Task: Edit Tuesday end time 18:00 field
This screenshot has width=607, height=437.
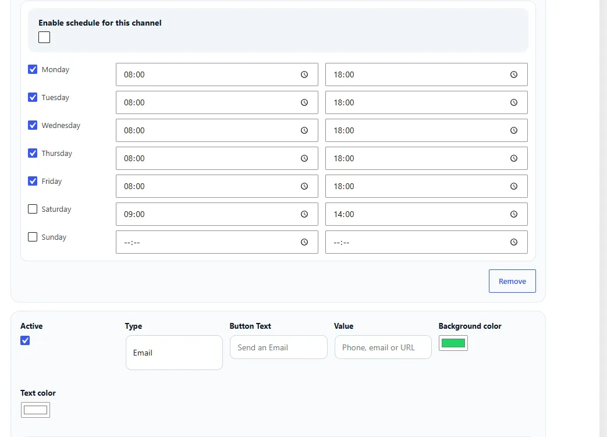Action: [426, 102]
